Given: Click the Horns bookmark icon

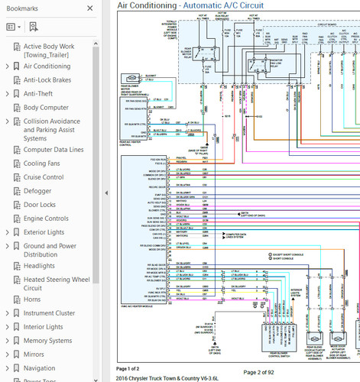Looking at the screenshot, I should 17,299.
